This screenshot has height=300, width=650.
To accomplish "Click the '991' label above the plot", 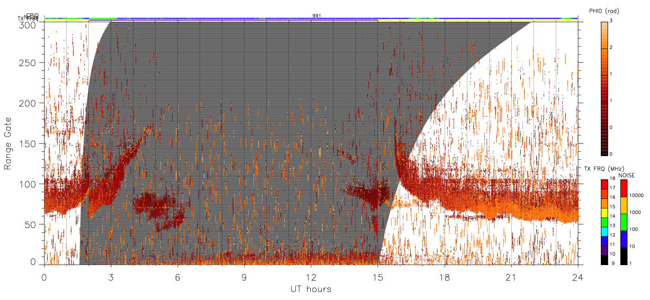I will (x=317, y=16).
